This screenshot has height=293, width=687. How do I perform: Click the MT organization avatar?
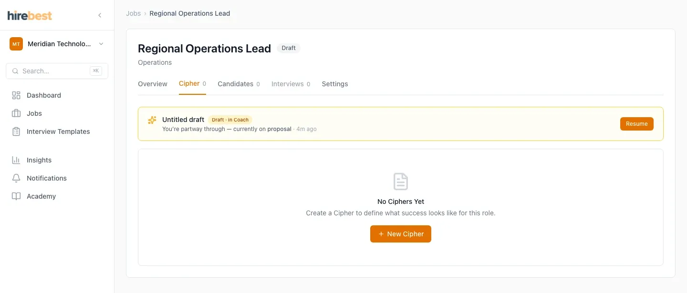(x=16, y=44)
